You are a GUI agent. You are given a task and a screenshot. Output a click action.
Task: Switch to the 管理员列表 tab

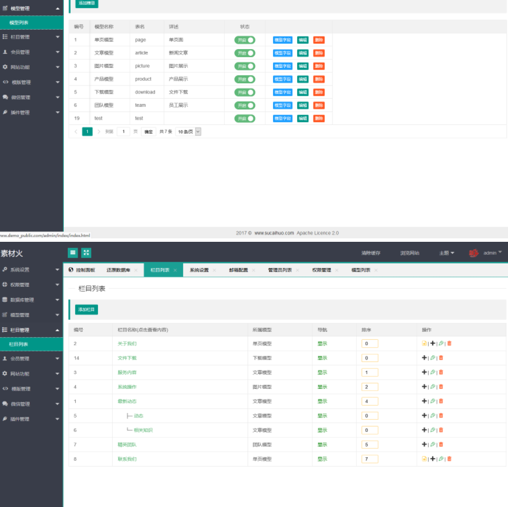click(x=280, y=270)
